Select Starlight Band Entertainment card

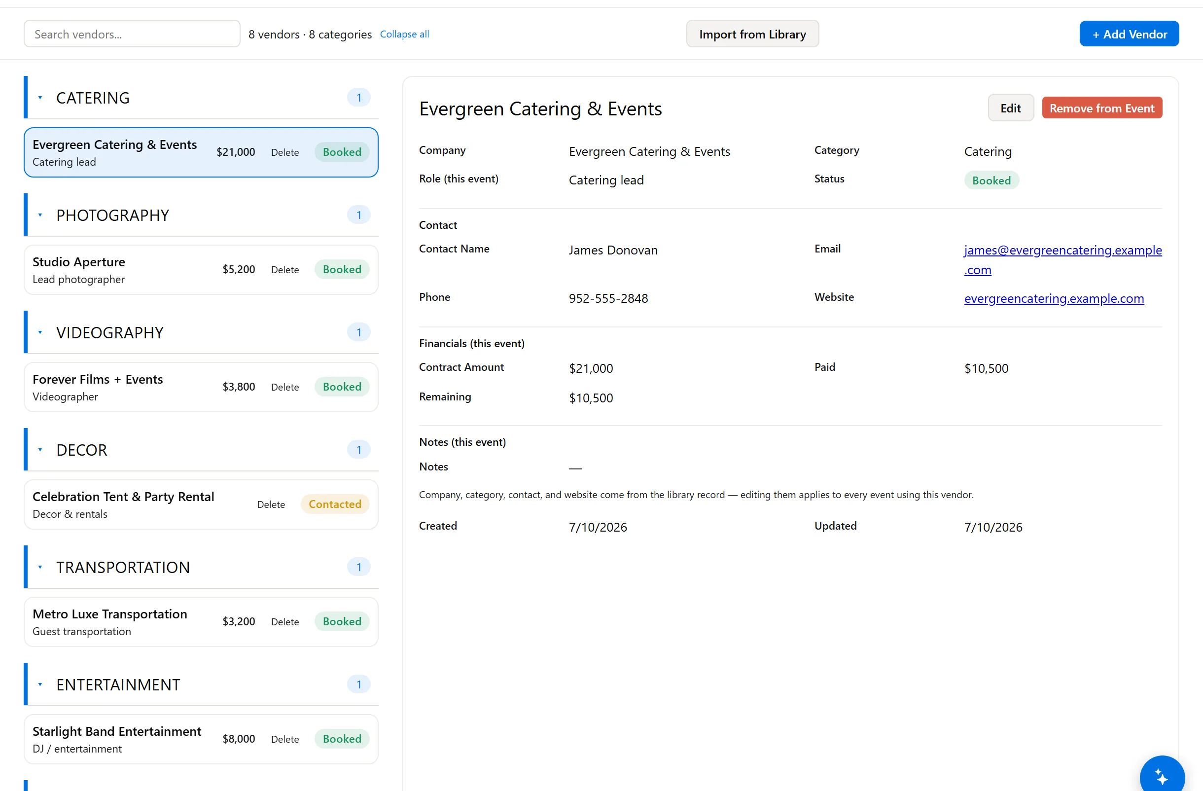[201, 738]
